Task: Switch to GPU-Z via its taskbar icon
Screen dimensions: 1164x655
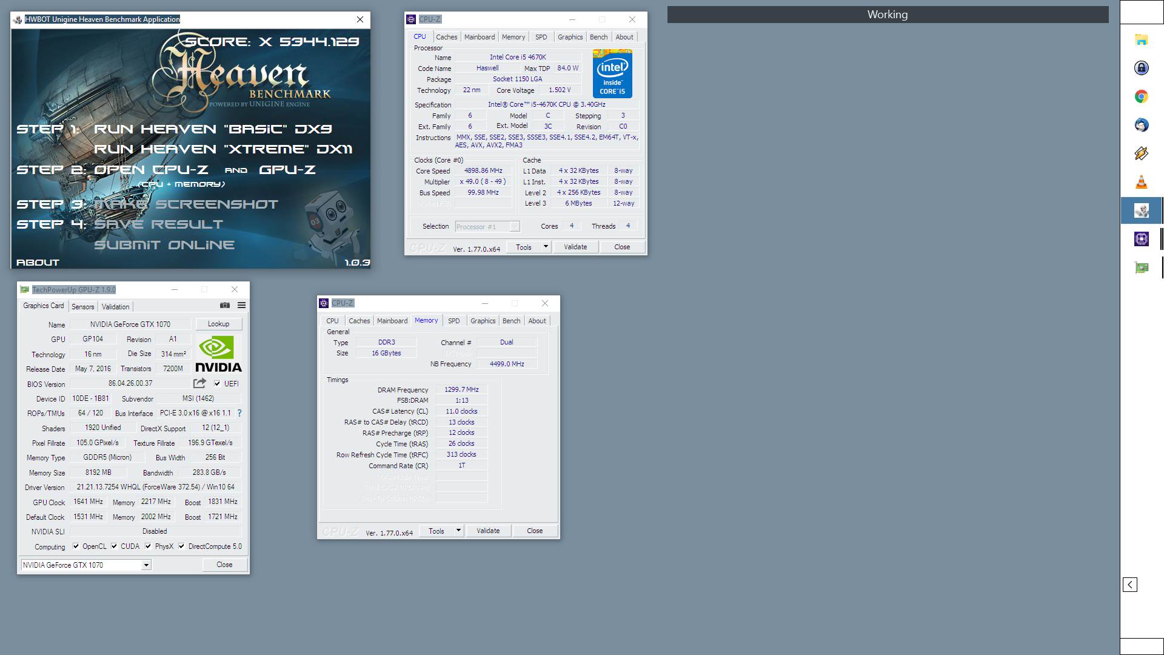Action: pos(1141,267)
